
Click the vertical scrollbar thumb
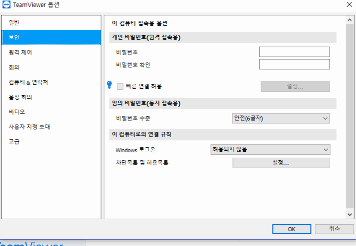pos(350,116)
